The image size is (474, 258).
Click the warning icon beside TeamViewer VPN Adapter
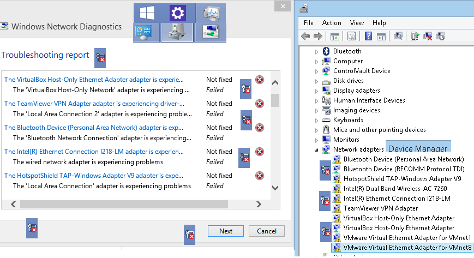point(337,208)
